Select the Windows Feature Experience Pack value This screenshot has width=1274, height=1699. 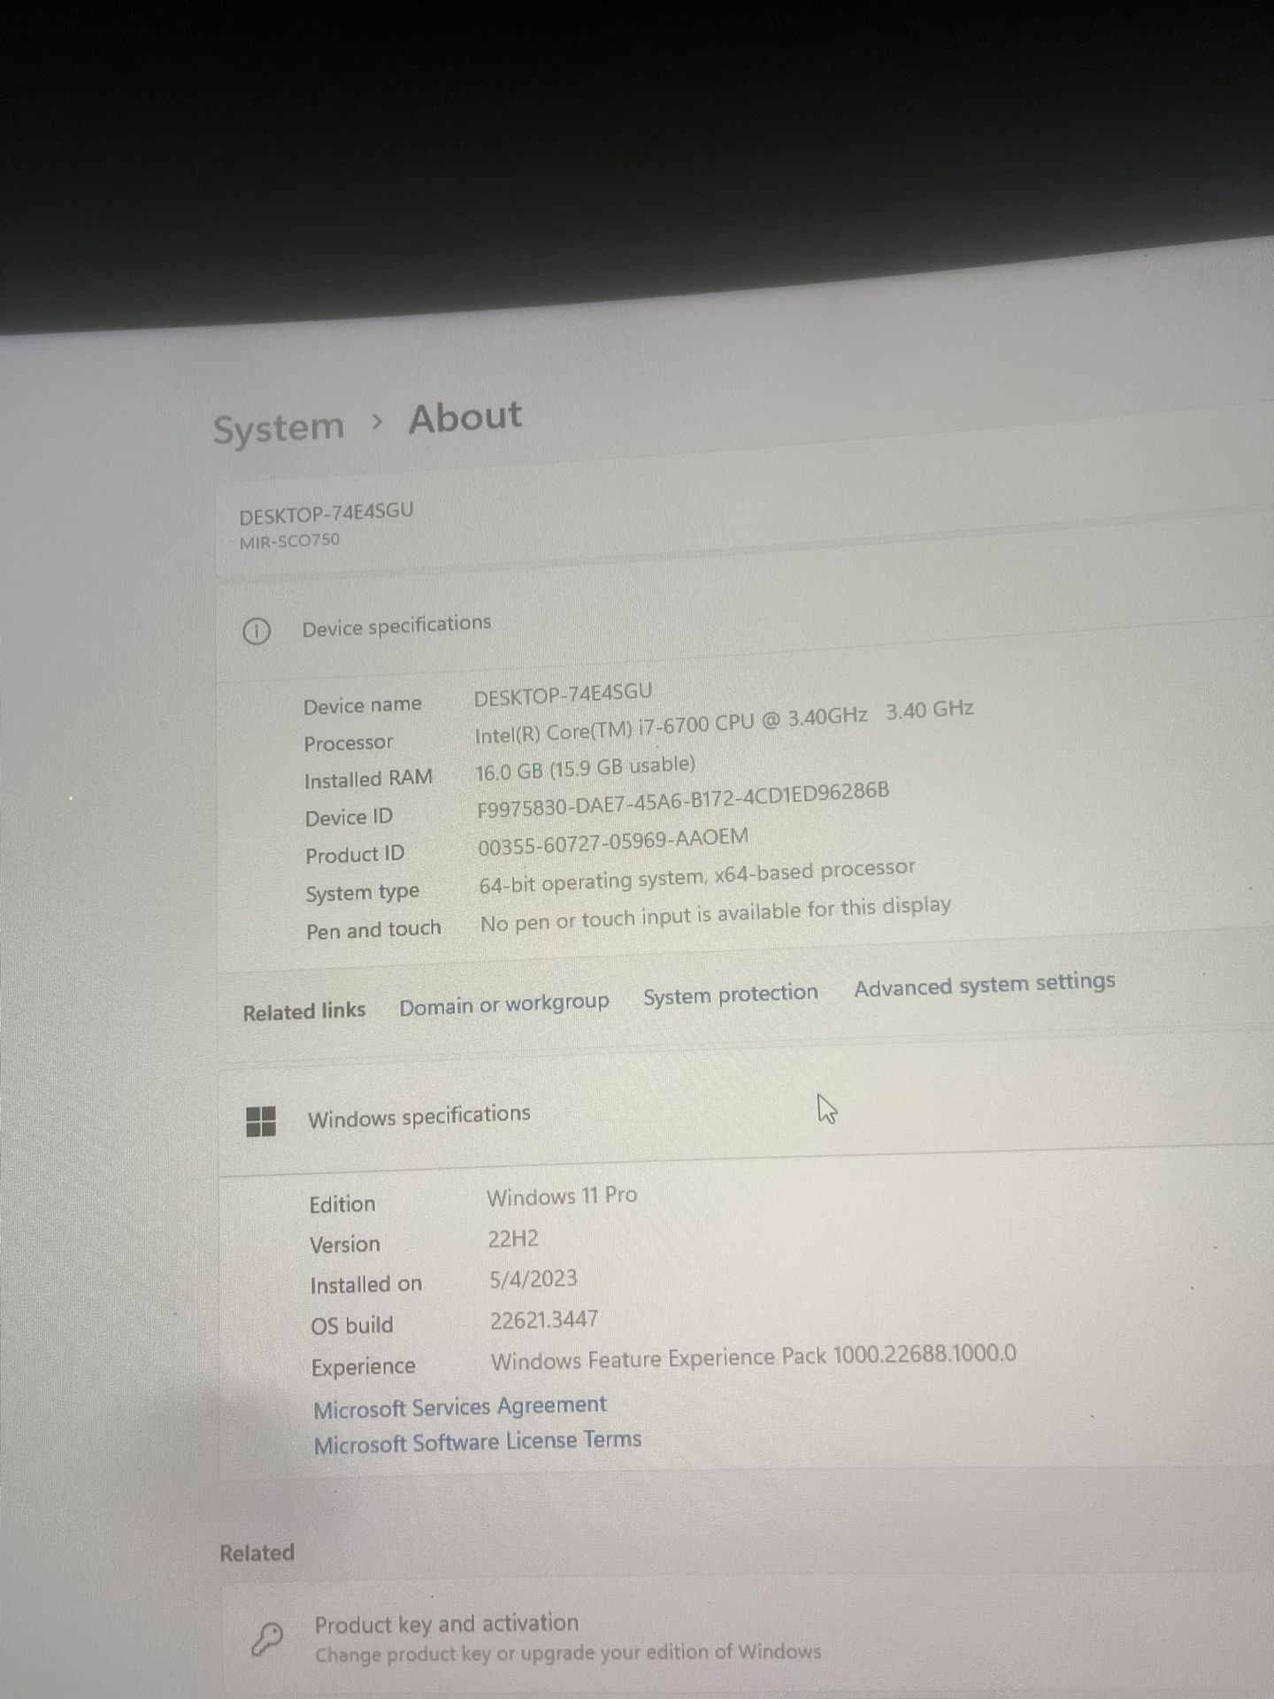coord(754,1357)
